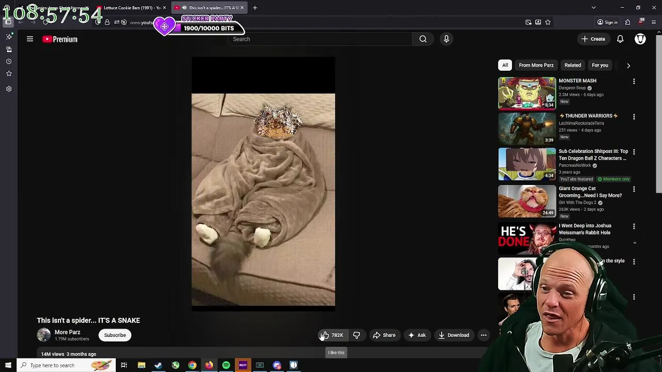Open browser sidebar bookmarks star icon

(9, 74)
